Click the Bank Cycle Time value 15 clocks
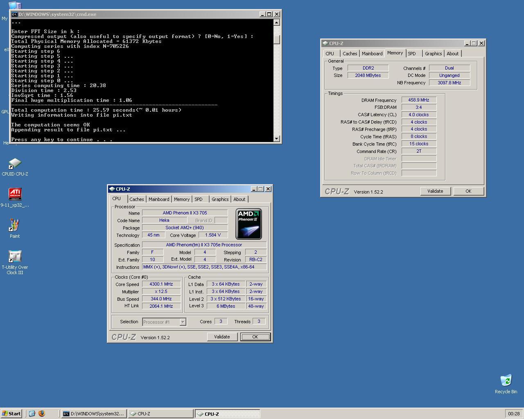 pyautogui.click(x=419, y=144)
